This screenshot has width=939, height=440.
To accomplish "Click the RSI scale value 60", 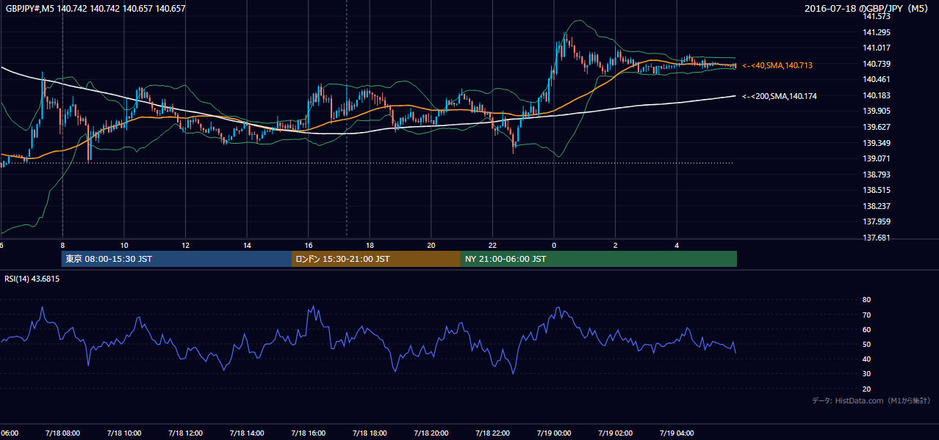I will 867,329.
